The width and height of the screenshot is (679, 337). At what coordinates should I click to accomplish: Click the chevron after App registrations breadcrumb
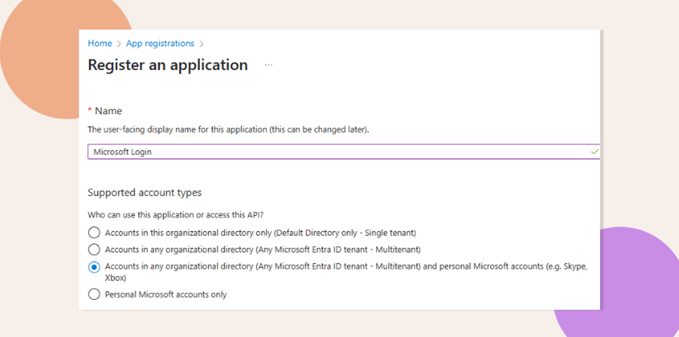202,44
